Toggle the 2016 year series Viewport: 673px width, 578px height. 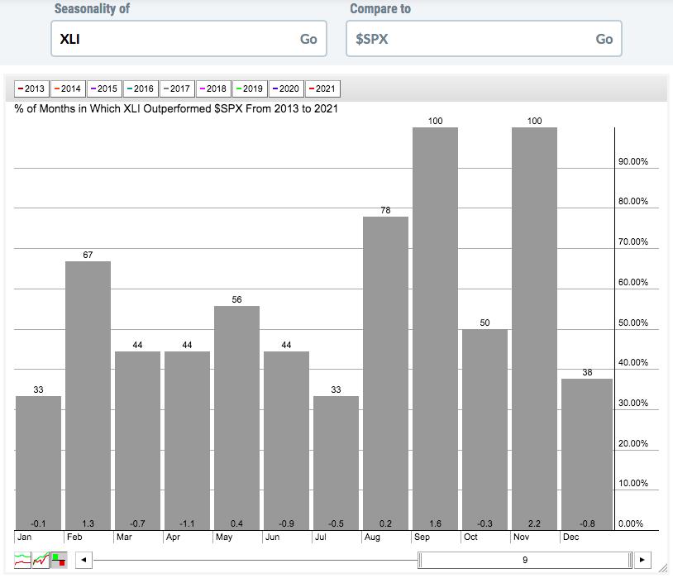click(x=139, y=88)
